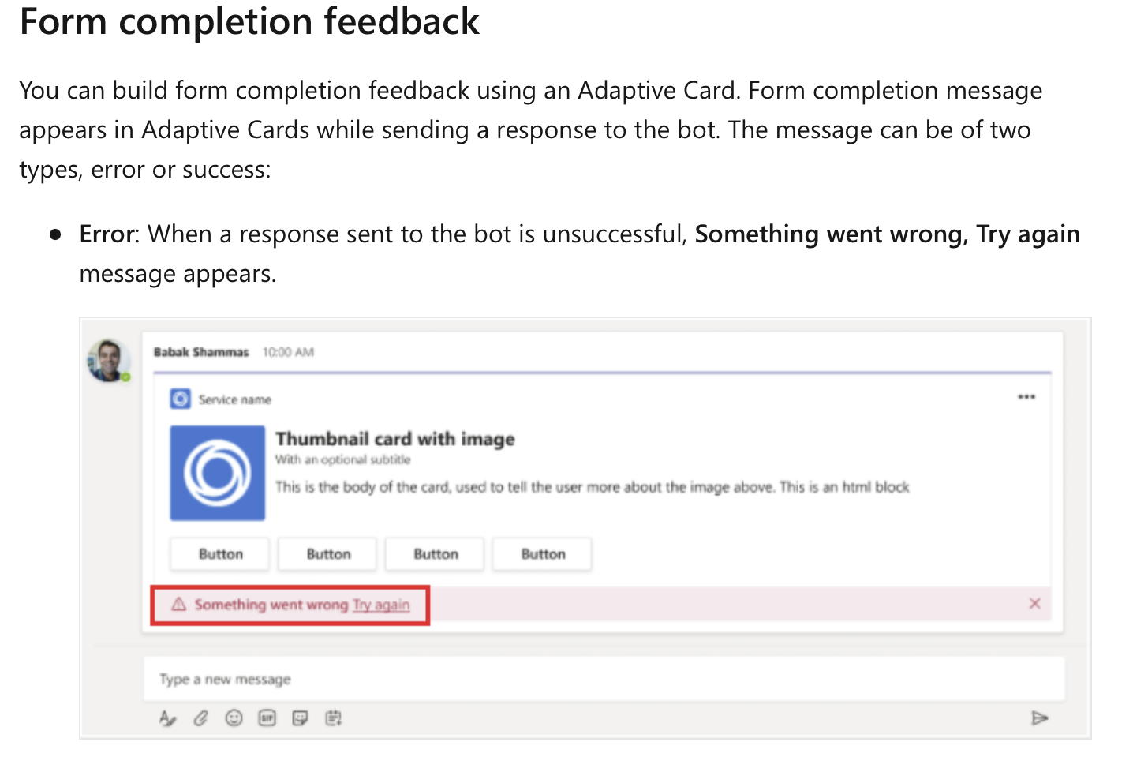Open text formatting options in compose bar

tap(168, 718)
